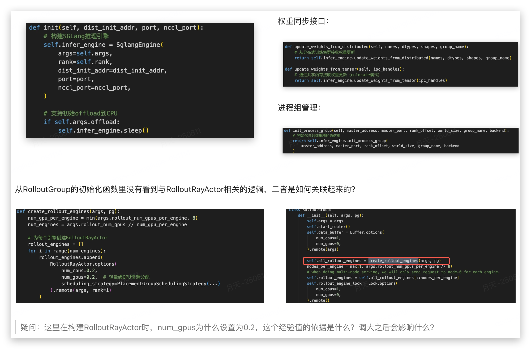The image size is (531, 349).
Task: Click the def update_weights_from_tensor line
Action: point(344,69)
